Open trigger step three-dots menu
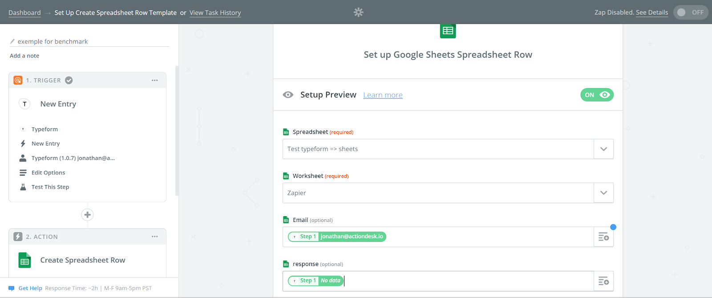This screenshot has height=298, width=712. [x=154, y=81]
